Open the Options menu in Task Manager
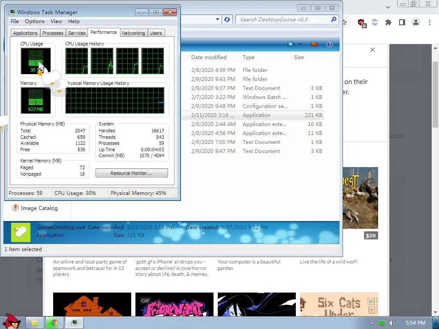The height and width of the screenshot is (329, 439). click(x=34, y=21)
